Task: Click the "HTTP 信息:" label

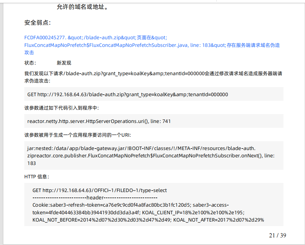Action: 37,177
